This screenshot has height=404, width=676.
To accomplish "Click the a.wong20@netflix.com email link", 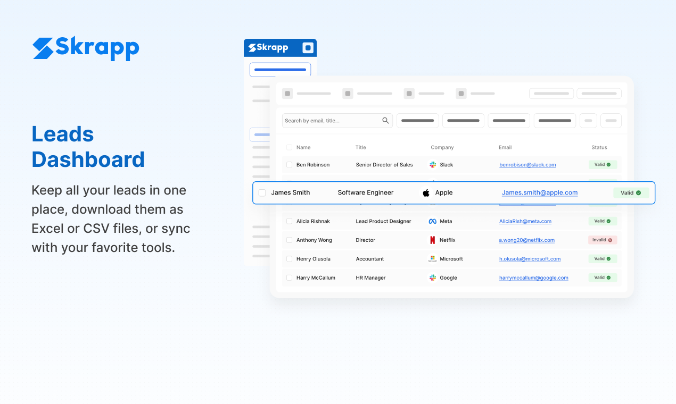I will tap(527, 240).
